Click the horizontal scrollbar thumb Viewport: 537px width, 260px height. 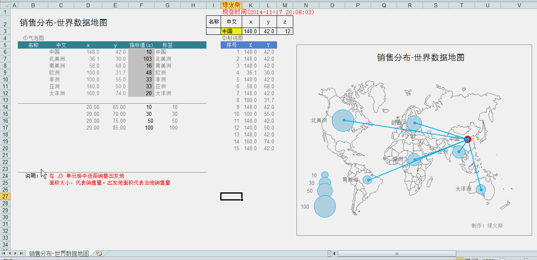(x=397, y=254)
